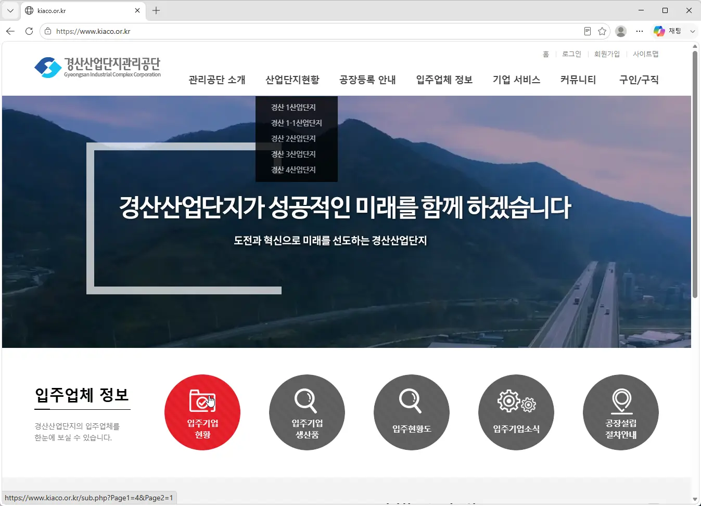701x506 pixels.
Task: Click the 로그인 link
Action: tap(571, 54)
